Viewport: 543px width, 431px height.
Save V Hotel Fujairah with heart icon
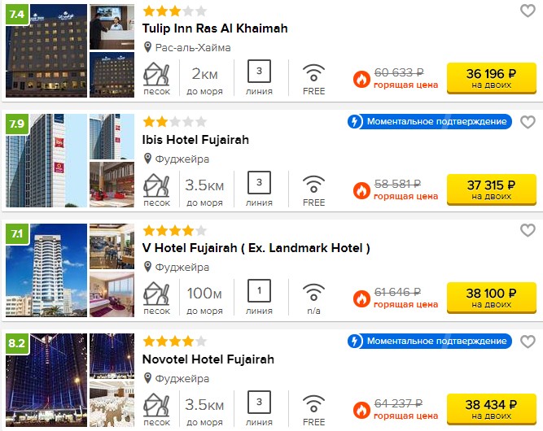[x=528, y=230]
